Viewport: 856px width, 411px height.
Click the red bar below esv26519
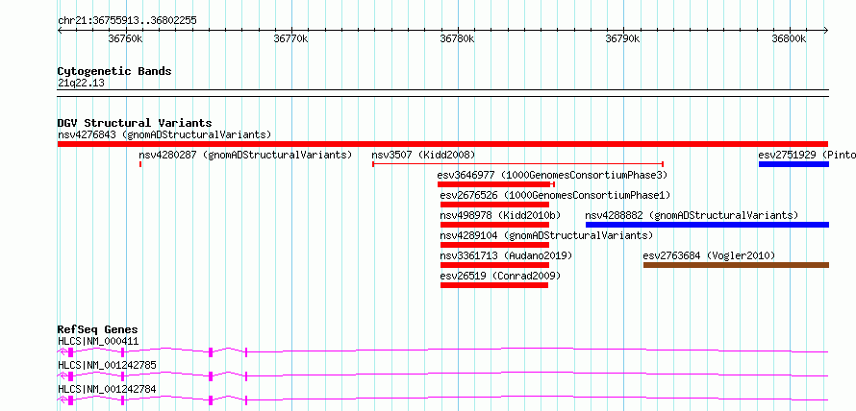coord(494,285)
